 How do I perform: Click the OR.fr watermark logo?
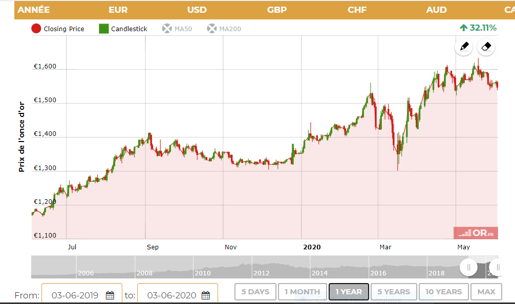click(476, 233)
